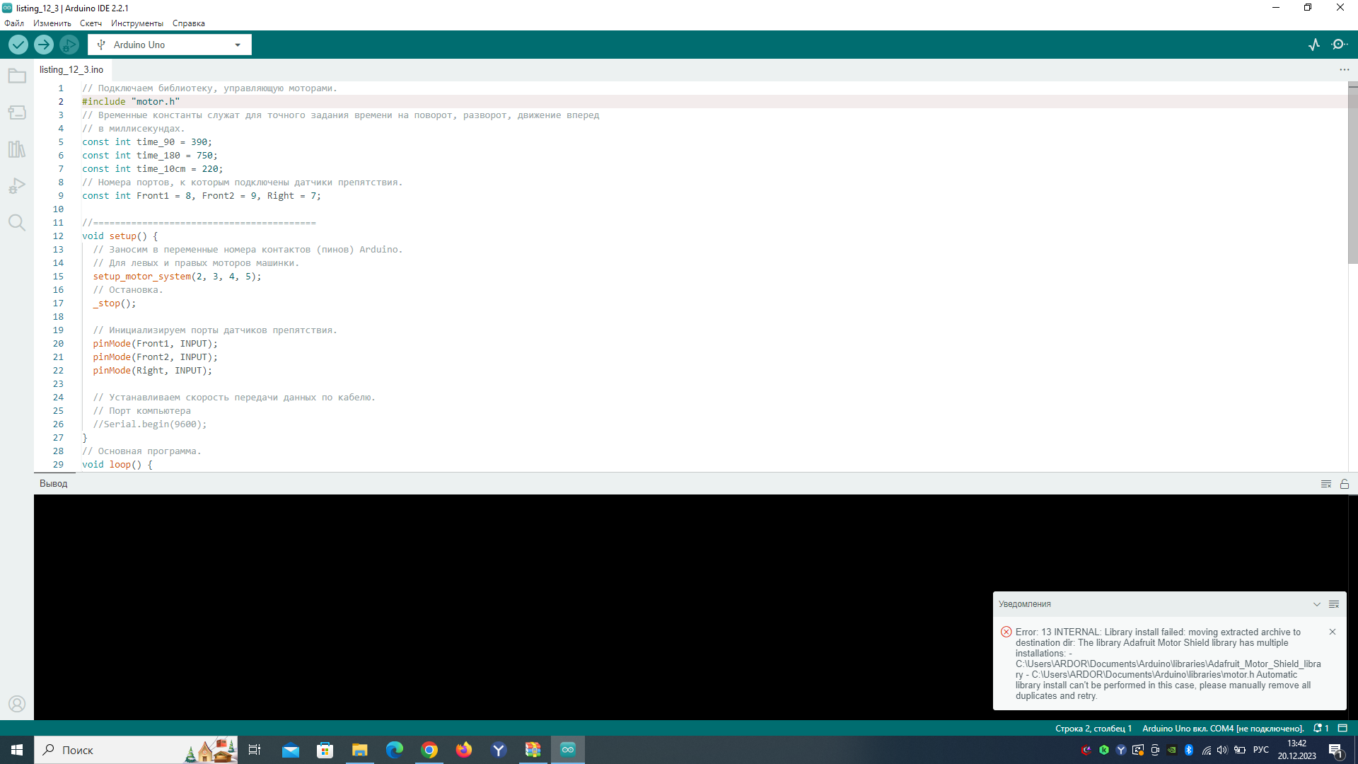Click the copy output icon in Вывод panel

pos(1325,483)
